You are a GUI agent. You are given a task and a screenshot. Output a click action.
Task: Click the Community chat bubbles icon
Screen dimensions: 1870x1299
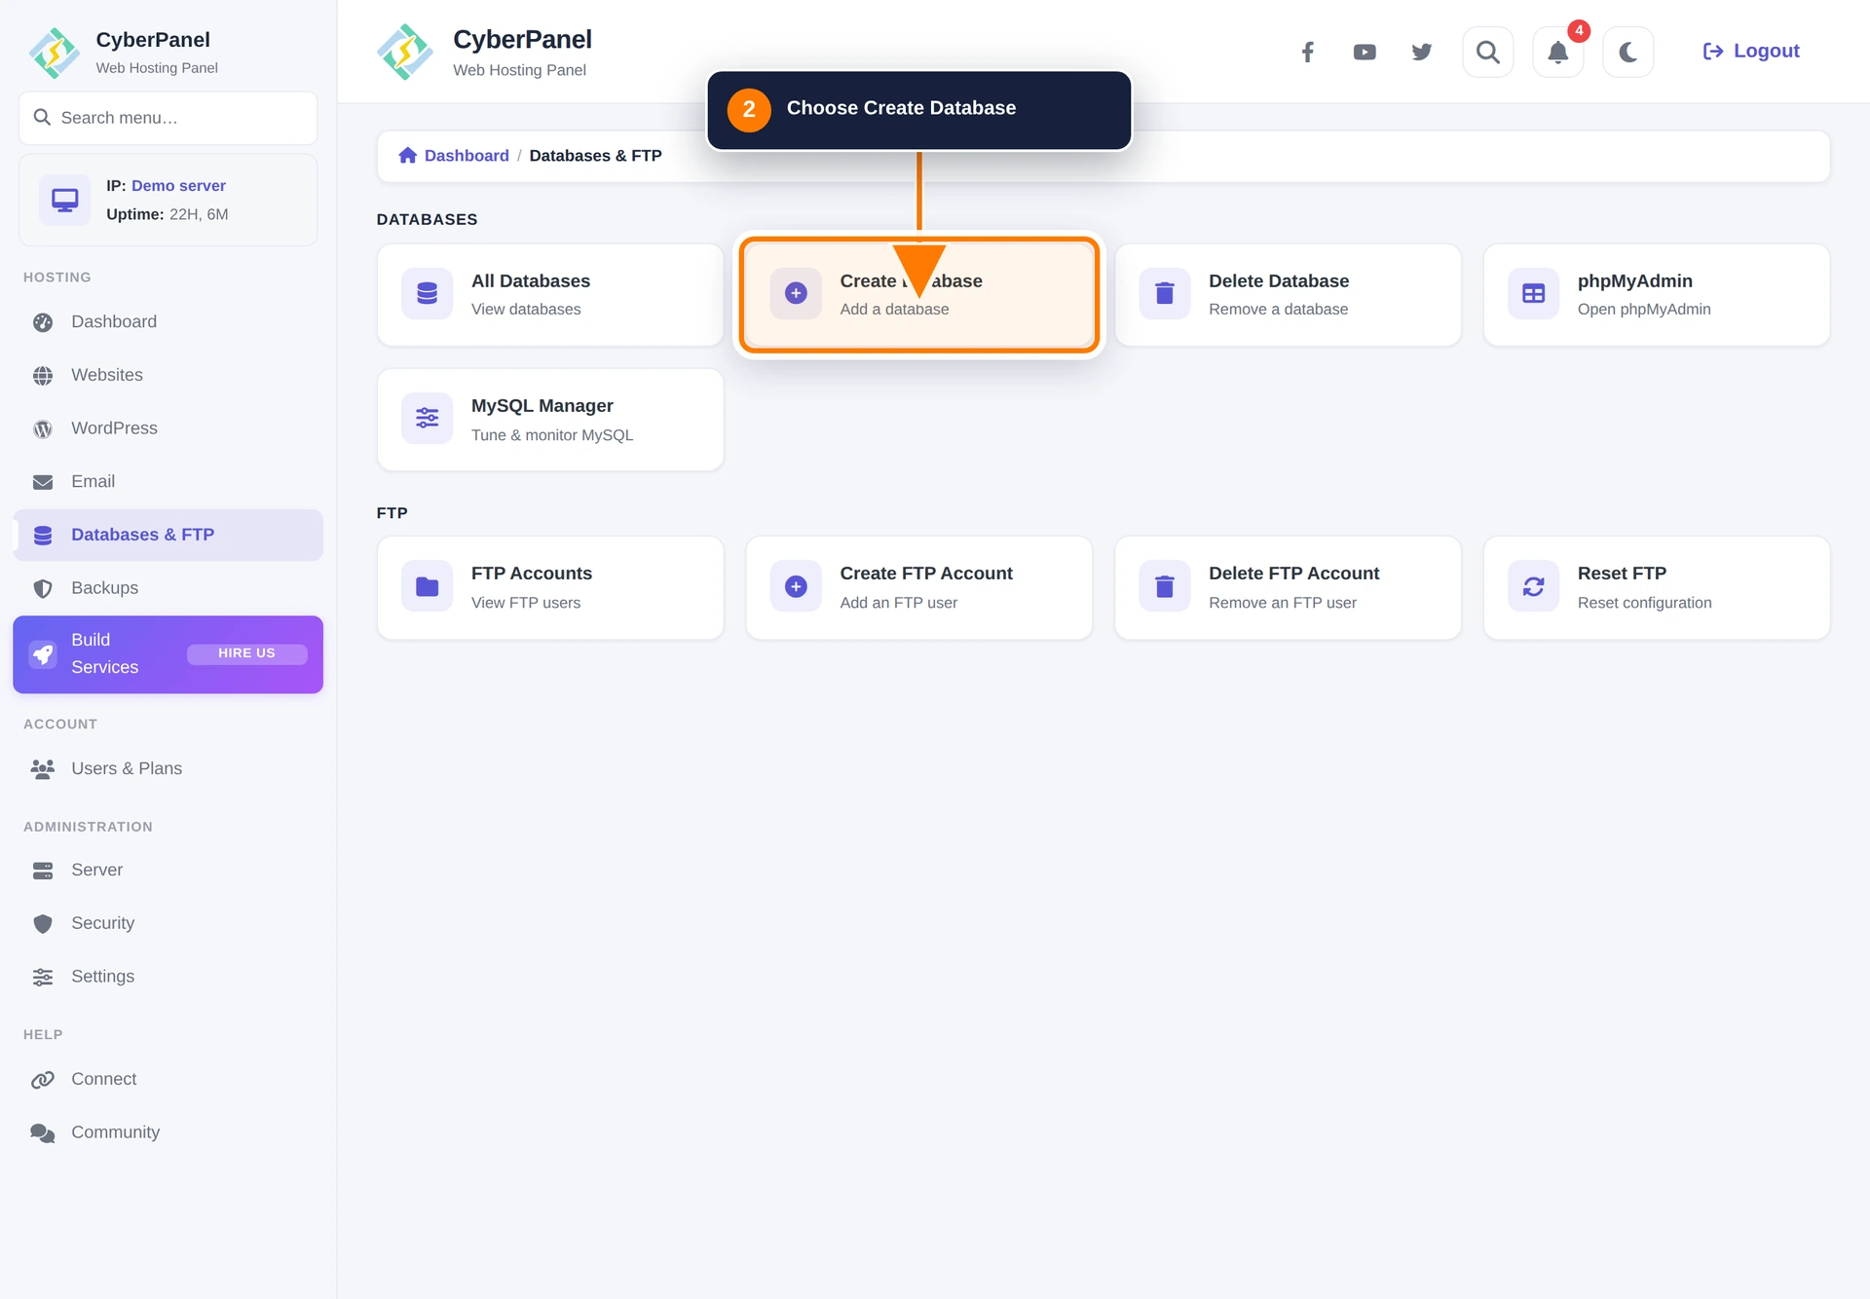pyautogui.click(x=43, y=1133)
